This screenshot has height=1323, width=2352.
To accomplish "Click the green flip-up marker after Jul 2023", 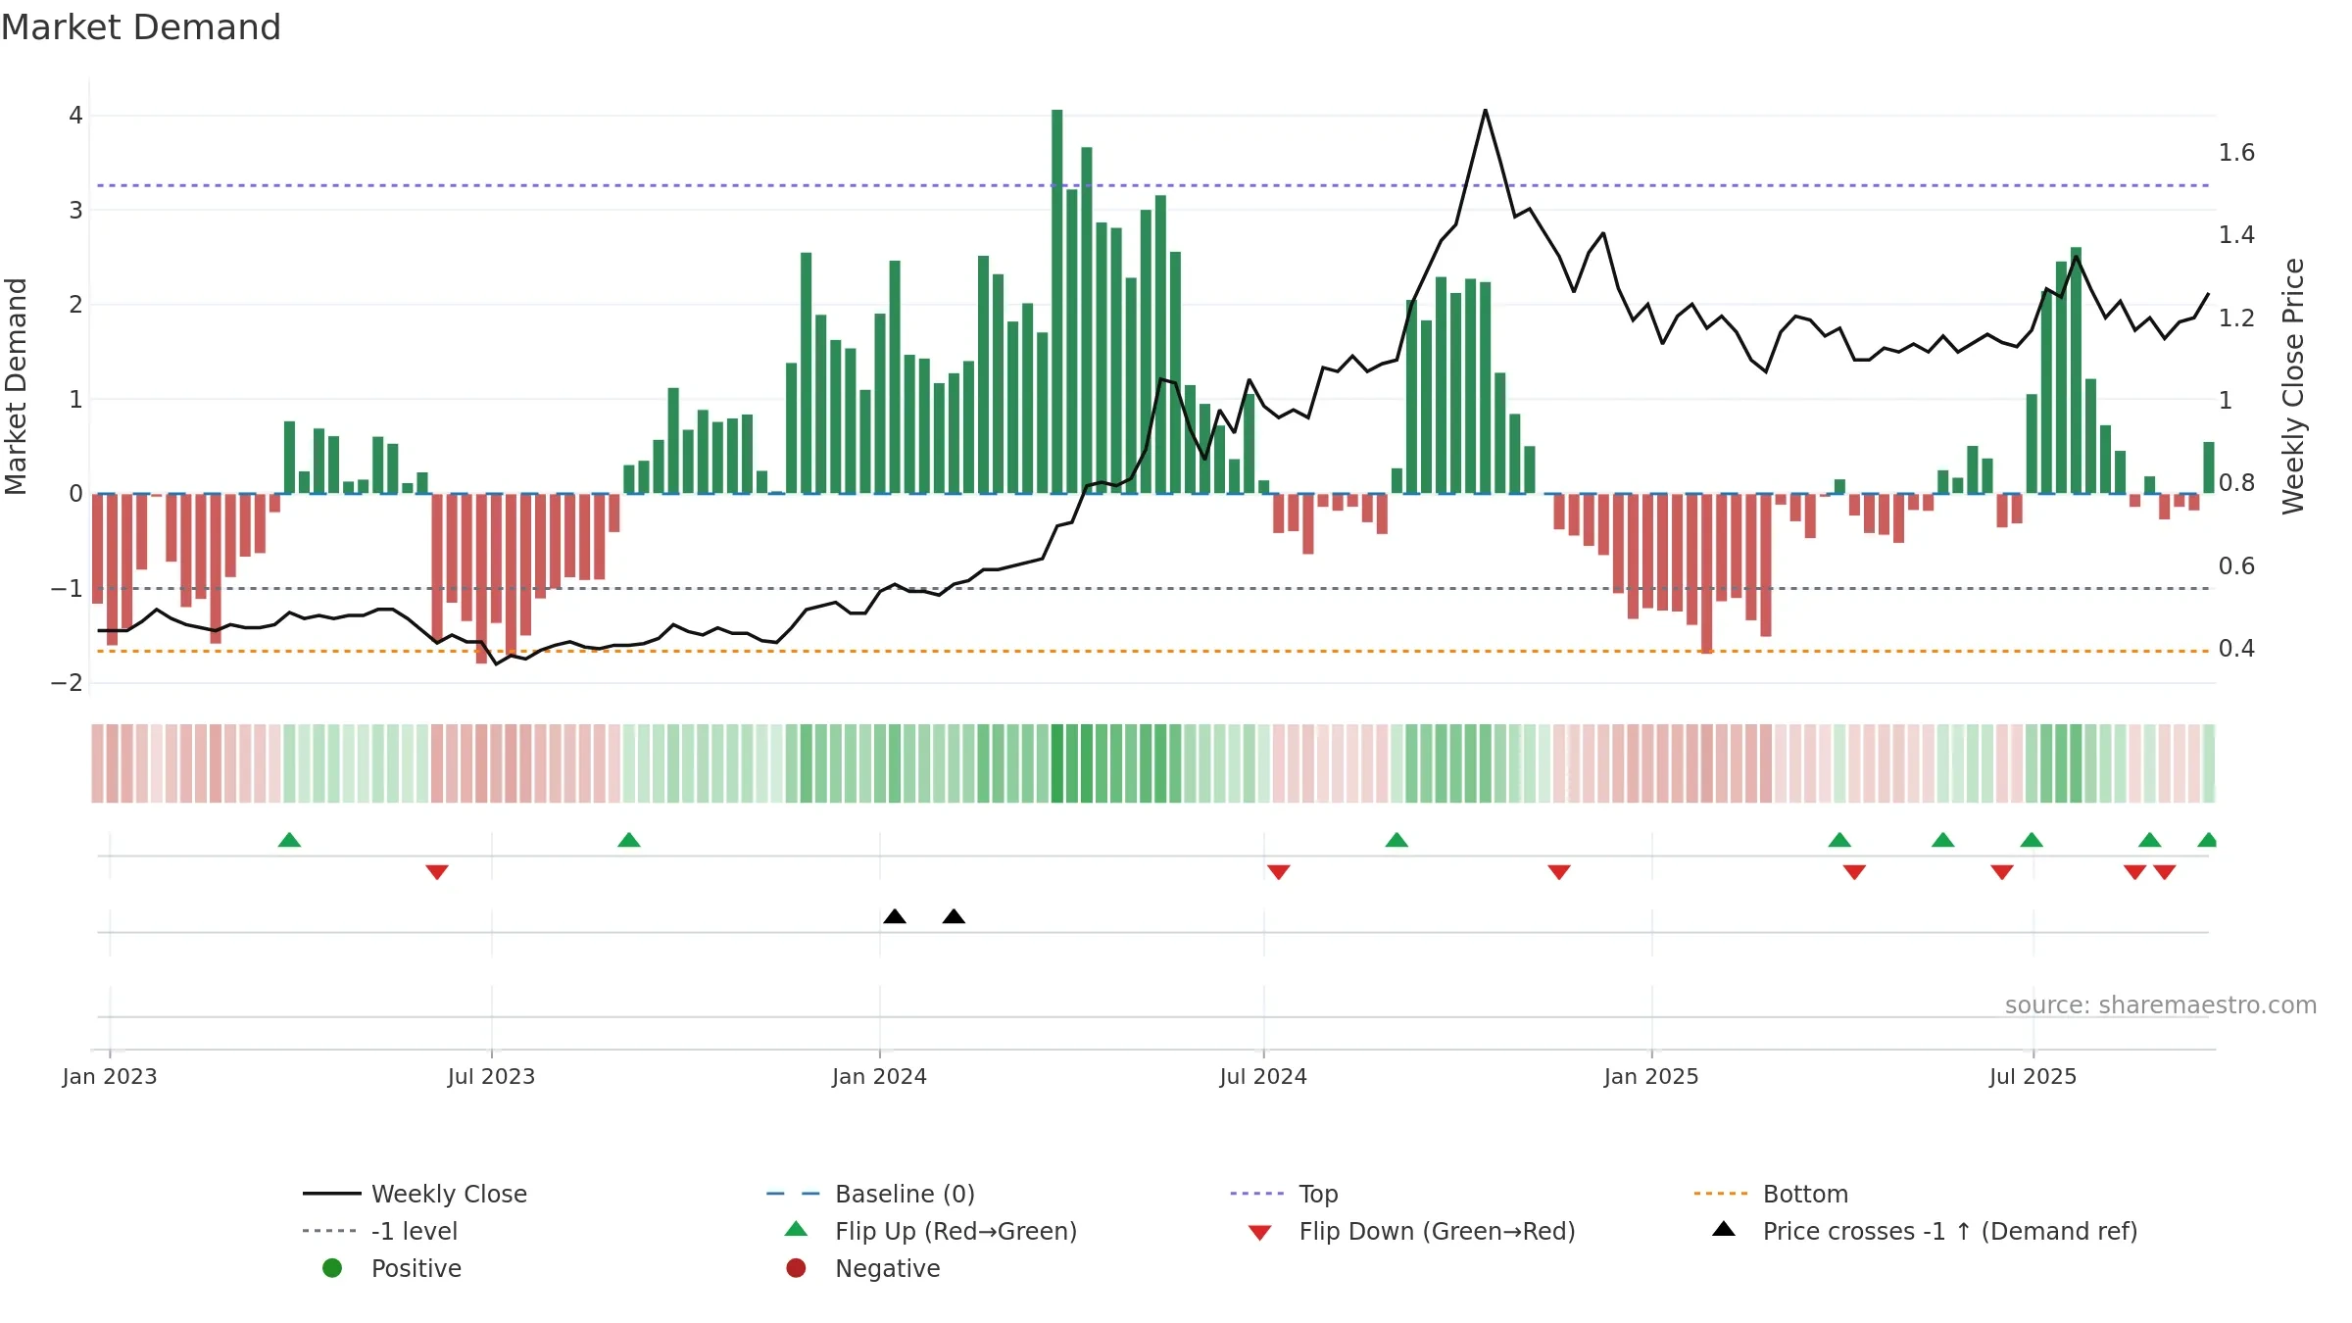I will (629, 840).
